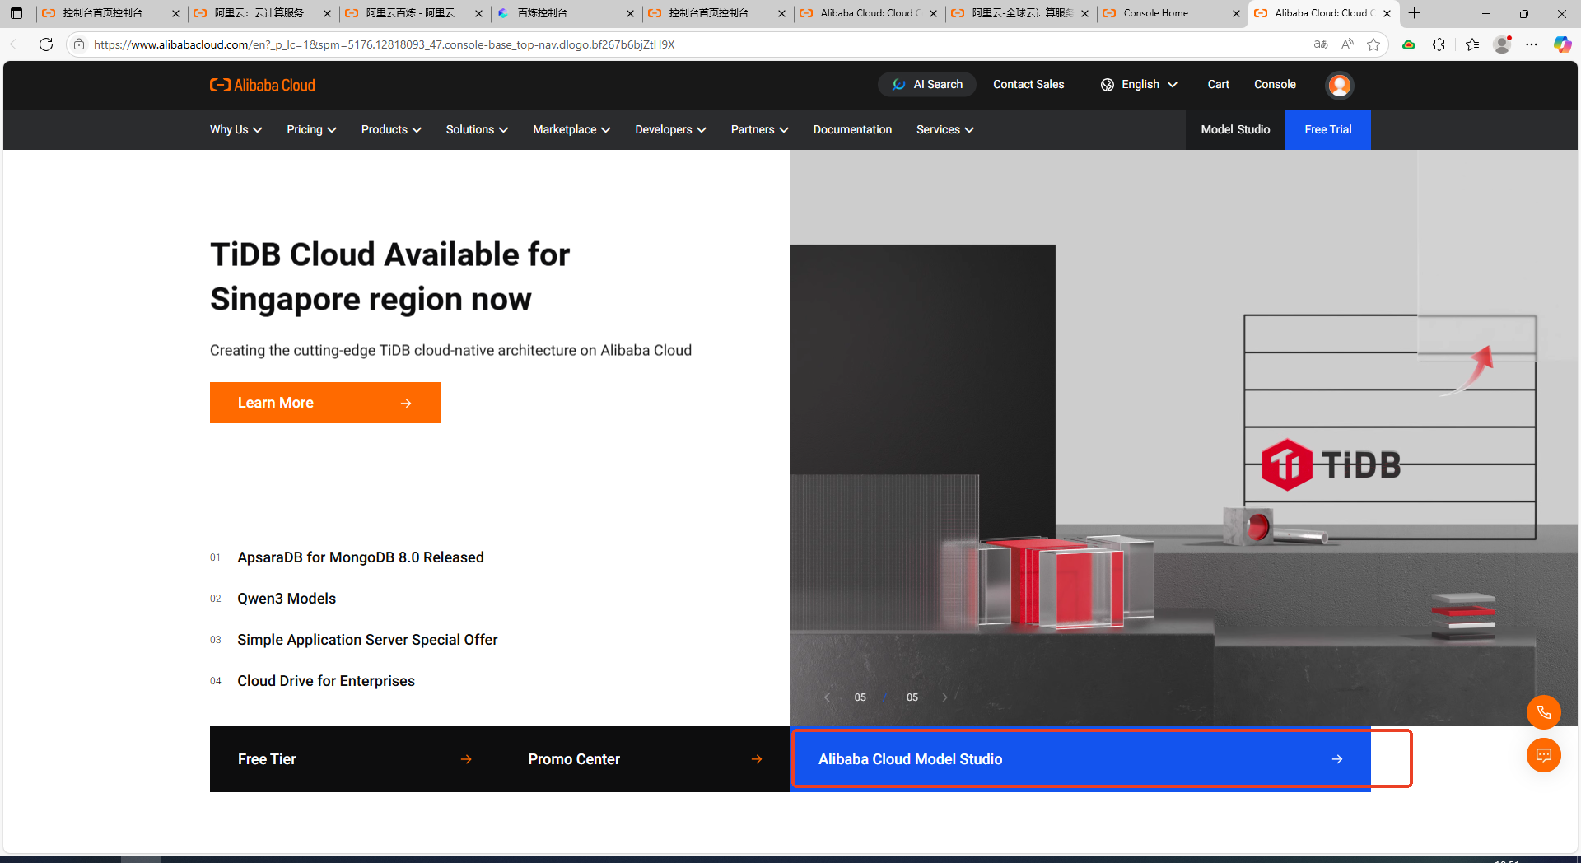Expand the Solutions menu

coord(477,129)
